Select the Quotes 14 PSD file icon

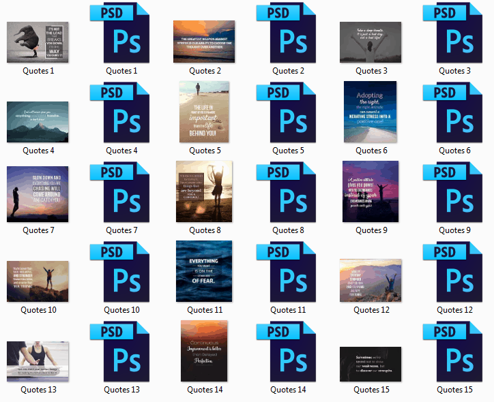point(286,352)
